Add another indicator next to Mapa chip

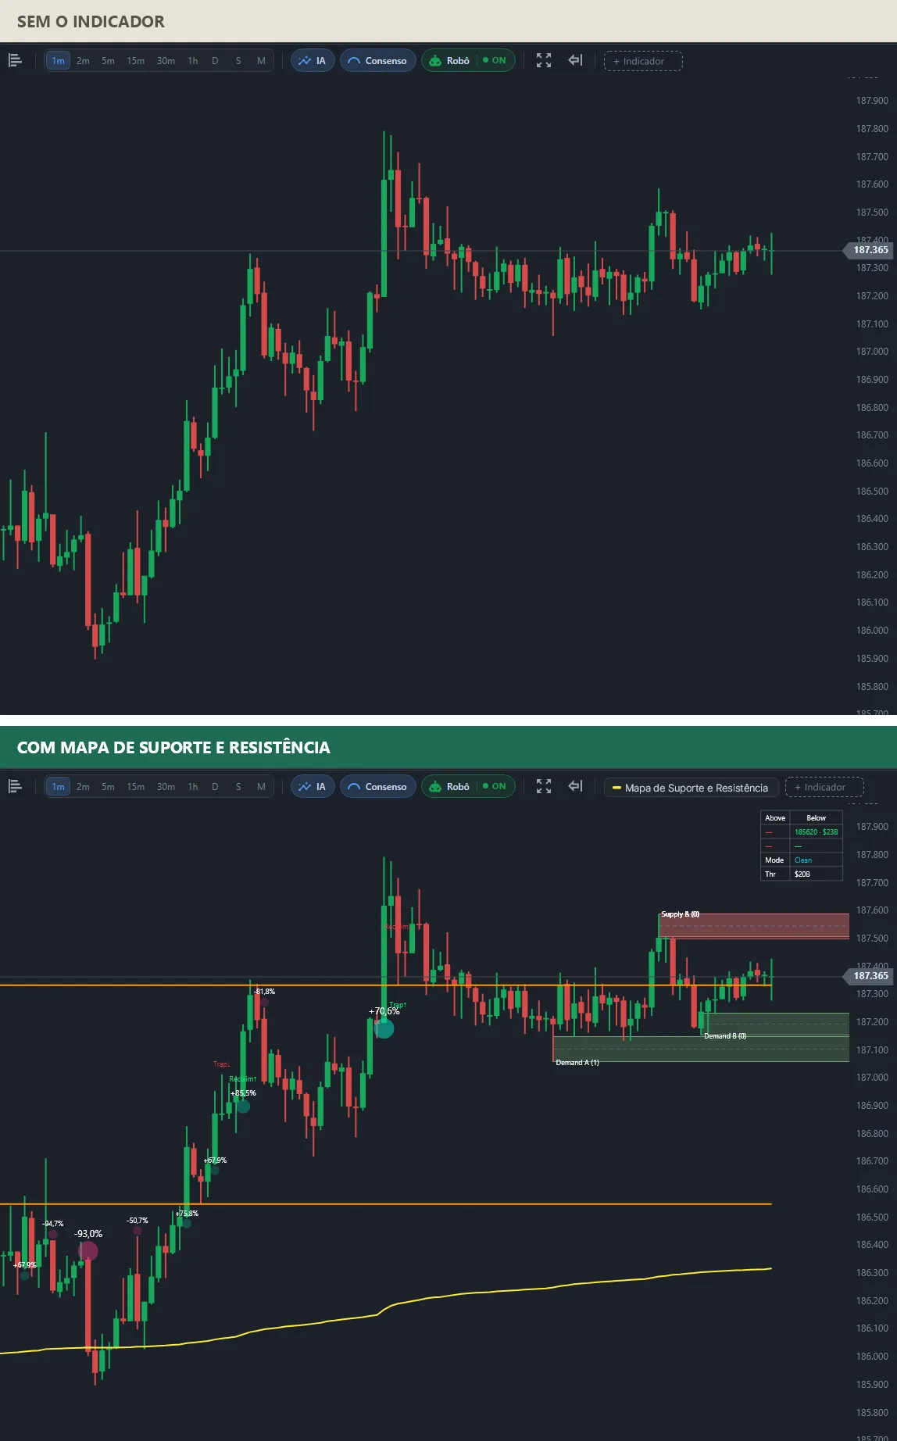pyautogui.click(x=824, y=787)
